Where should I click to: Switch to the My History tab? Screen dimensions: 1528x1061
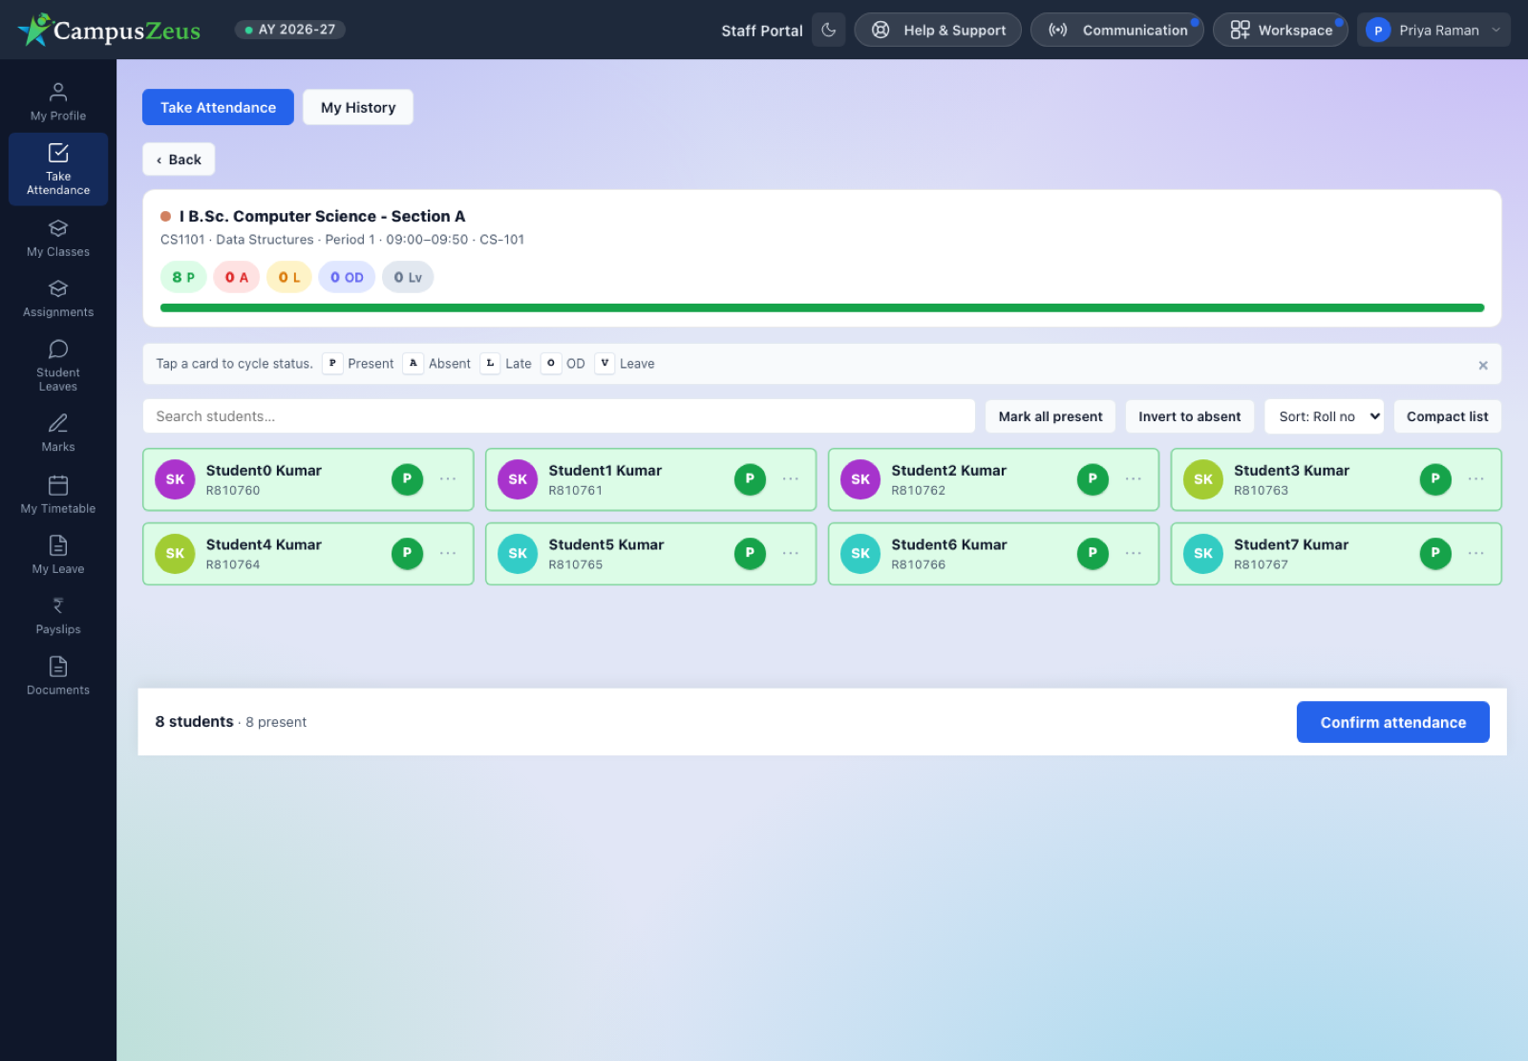(x=358, y=107)
